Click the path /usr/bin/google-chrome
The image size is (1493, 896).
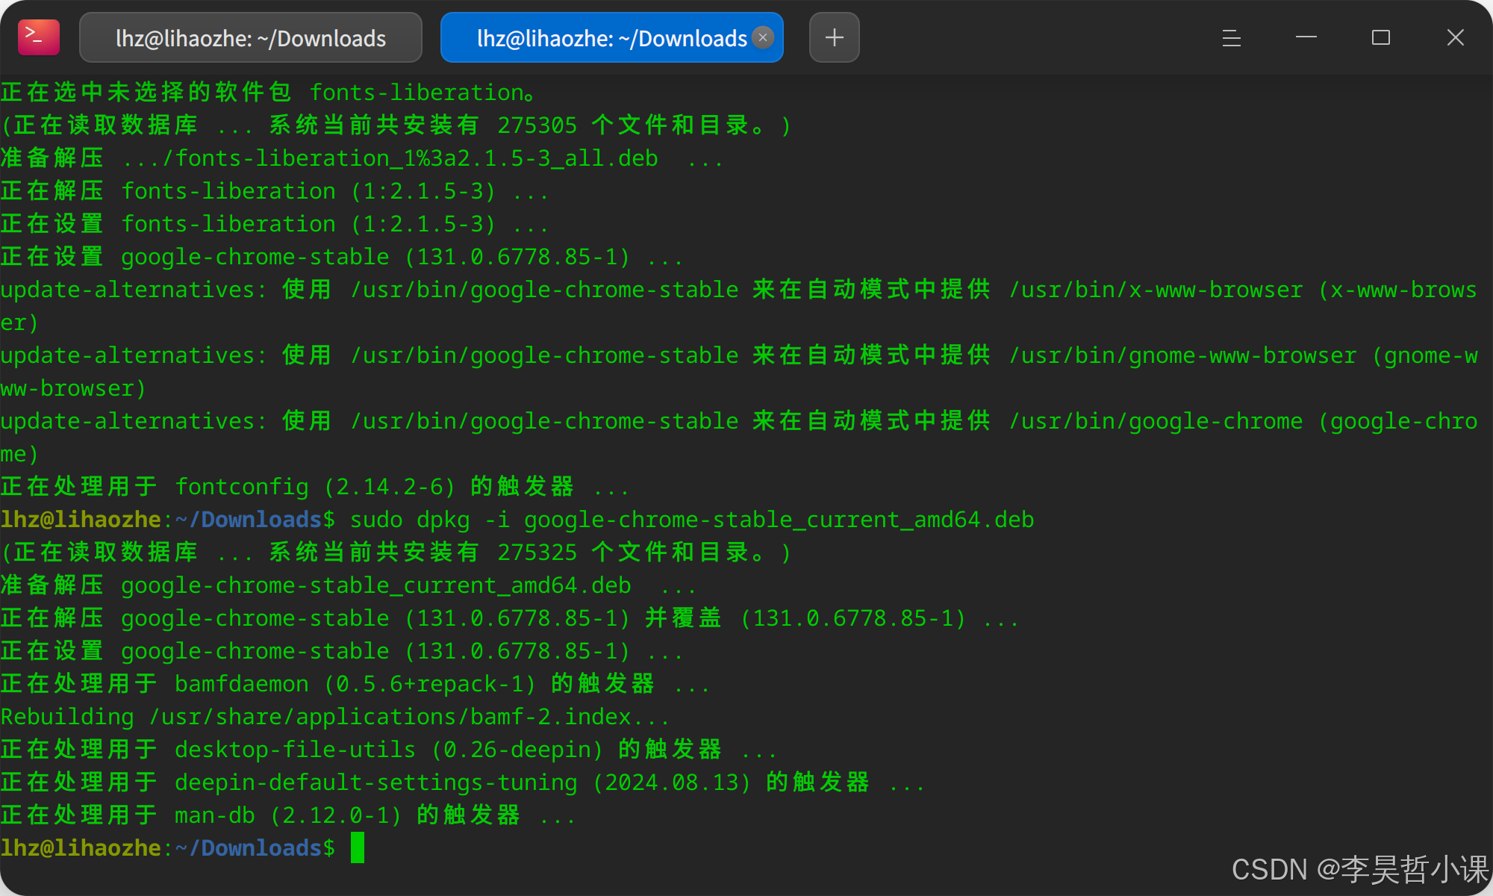point(1156,421)
